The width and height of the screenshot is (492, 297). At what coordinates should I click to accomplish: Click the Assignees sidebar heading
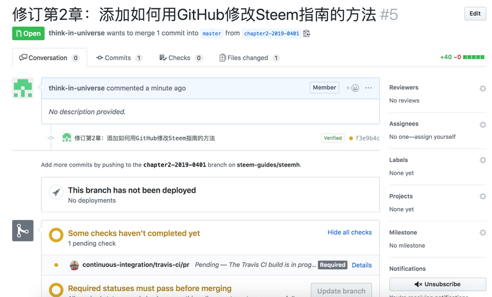404,124
